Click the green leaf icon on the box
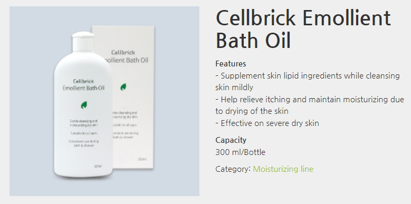This screenshot has height=204, width=411. coord(123,87)
